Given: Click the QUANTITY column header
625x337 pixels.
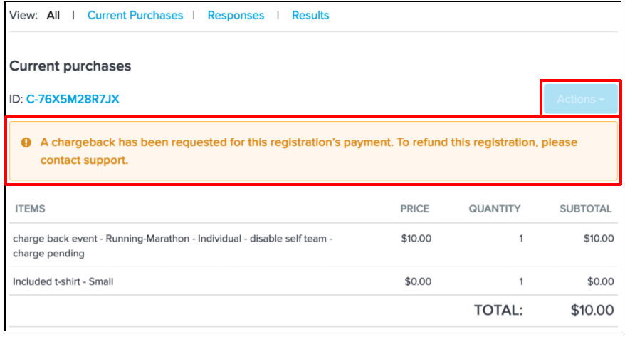Looking at the screenshot, I should [494, 209].
